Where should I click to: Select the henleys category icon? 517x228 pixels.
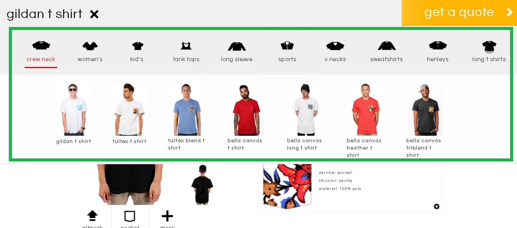click(x=438, y=46)
